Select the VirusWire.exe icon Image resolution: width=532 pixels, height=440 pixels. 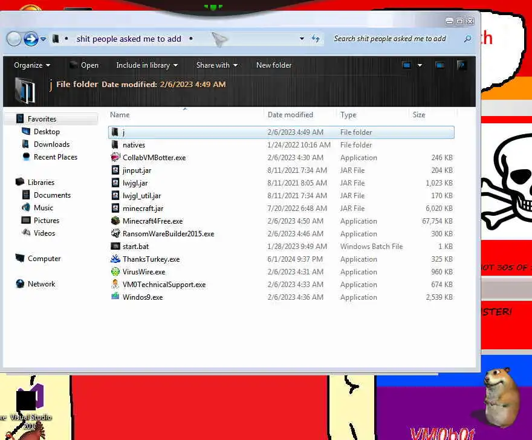[x=115, y=272]
